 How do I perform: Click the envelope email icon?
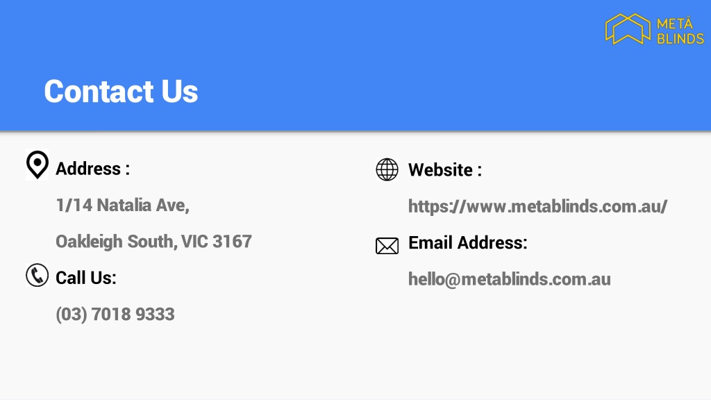(x=387, y=246)
